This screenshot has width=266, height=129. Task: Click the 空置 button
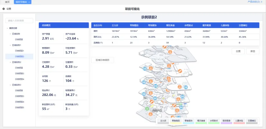(238, 51)
